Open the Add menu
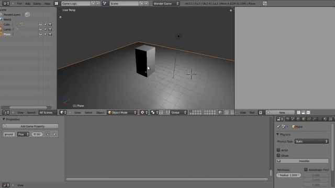 point(28,4)
